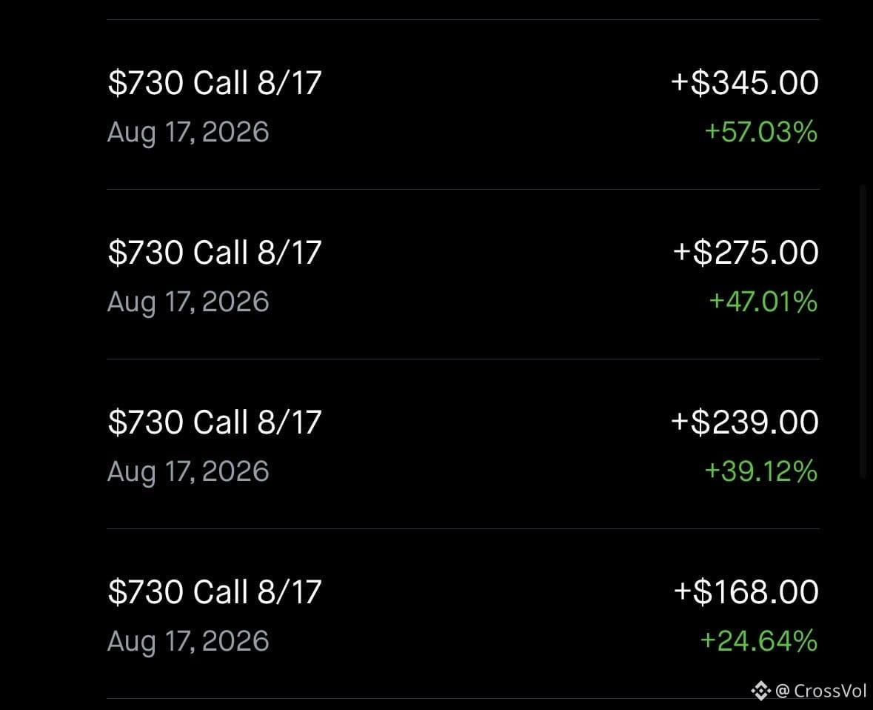This screenshot has width=873, height=710.
Task: Click the +47.01% green return percentage
Action: point(763,302)
